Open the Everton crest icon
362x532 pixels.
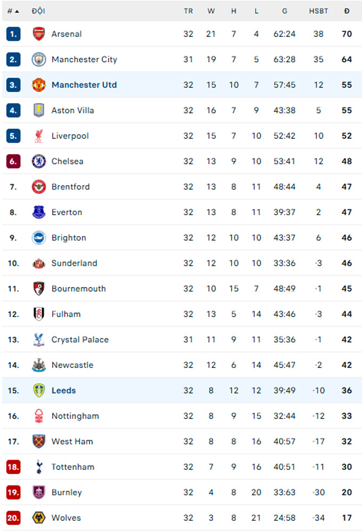[39, 212]
